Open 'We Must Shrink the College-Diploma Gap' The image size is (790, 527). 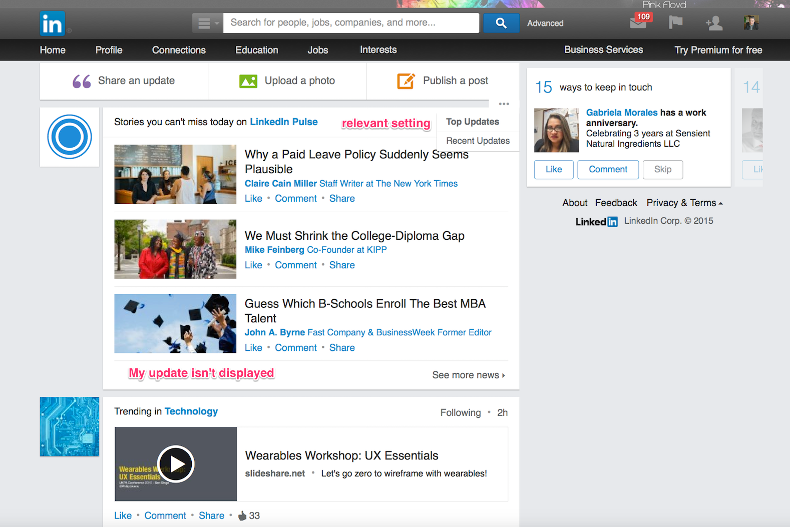click(354, 236)
